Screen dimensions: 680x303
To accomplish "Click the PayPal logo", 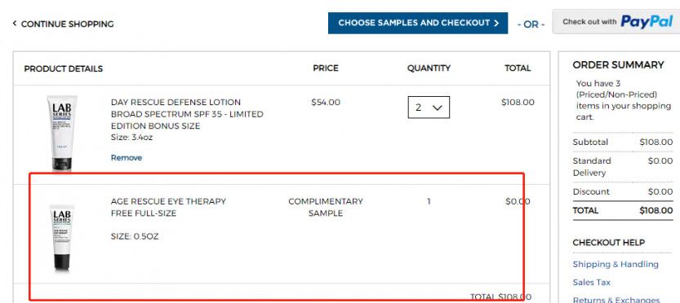I will [x=647, y=21].
